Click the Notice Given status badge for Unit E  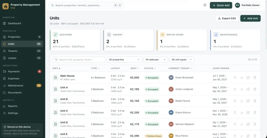[154, 136]
